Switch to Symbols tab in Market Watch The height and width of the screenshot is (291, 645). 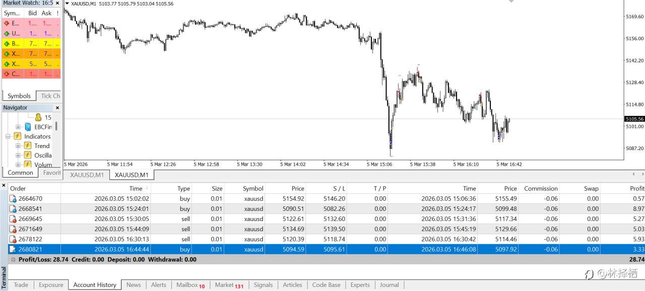tap(19, 96)
